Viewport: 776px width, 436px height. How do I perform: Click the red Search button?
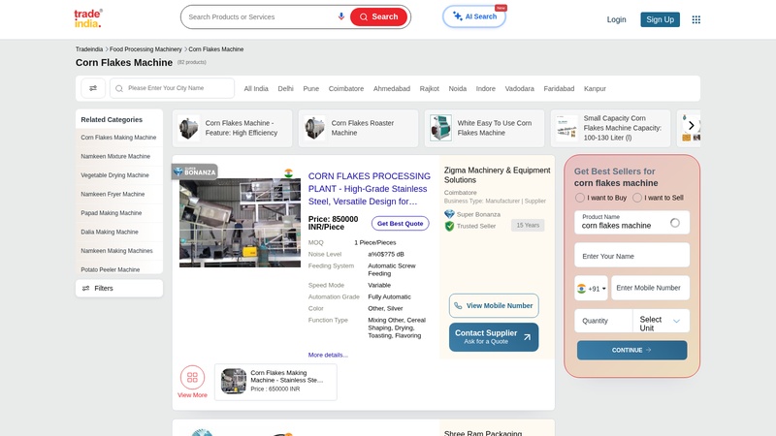point(378,16)
